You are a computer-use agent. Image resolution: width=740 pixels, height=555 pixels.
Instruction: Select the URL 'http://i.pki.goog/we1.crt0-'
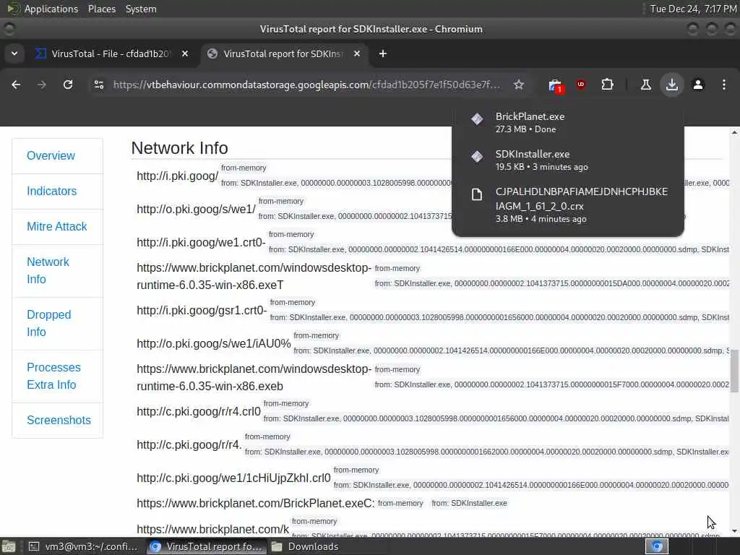click(202, 242)
